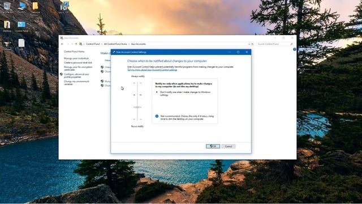Viewport: 362px width, 204px height.
Task: Click the 'Control Panel' breadcrumb
Action: click(93, 44)
